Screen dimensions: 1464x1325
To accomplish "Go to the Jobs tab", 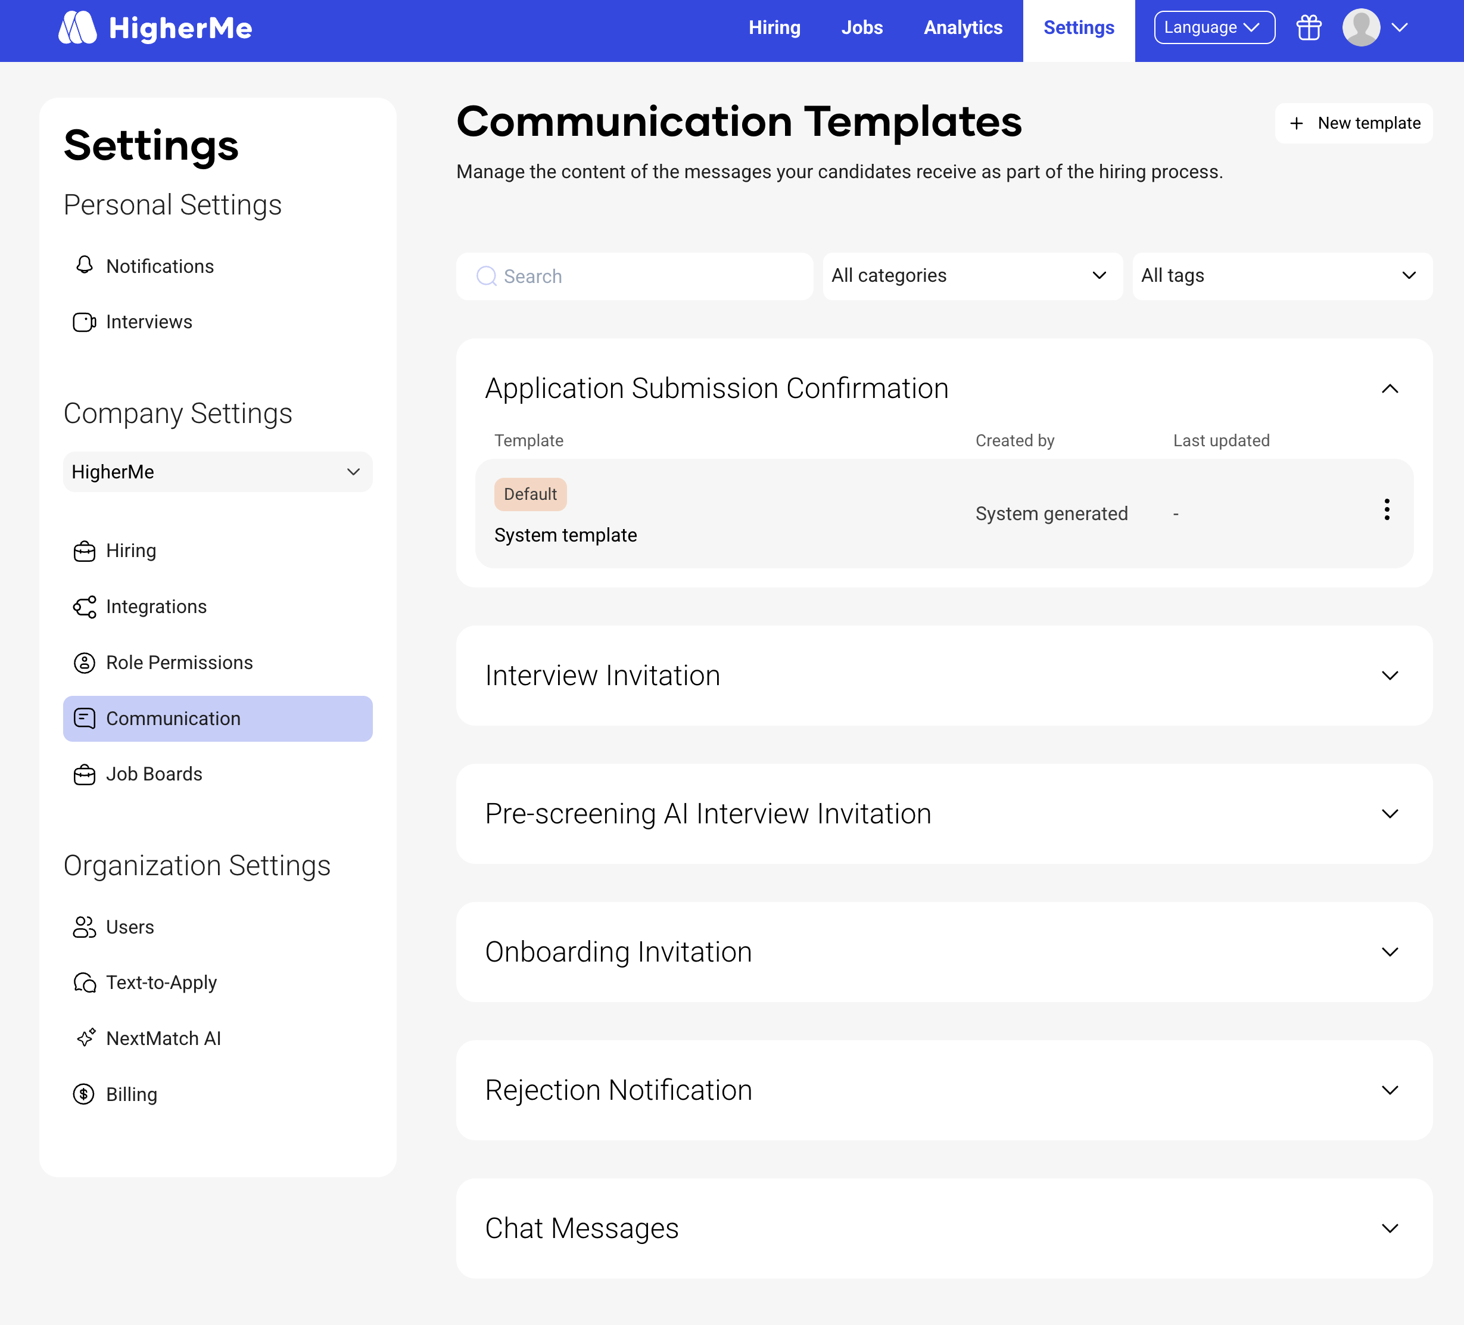I will coord(861,27).
